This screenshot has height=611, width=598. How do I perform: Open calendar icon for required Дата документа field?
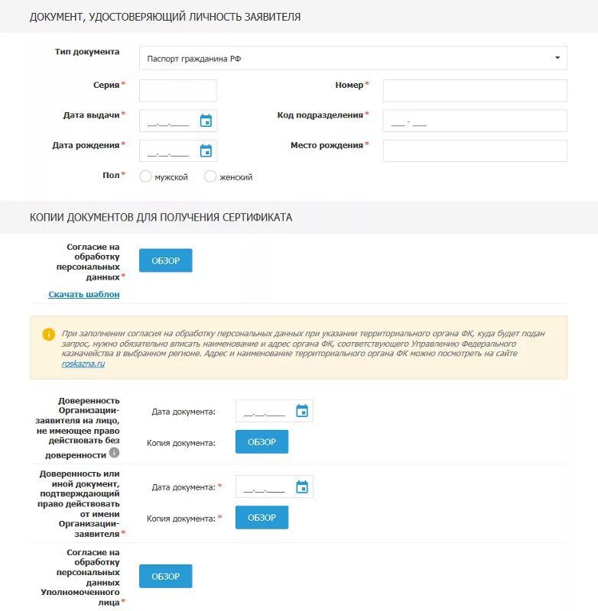302,487
